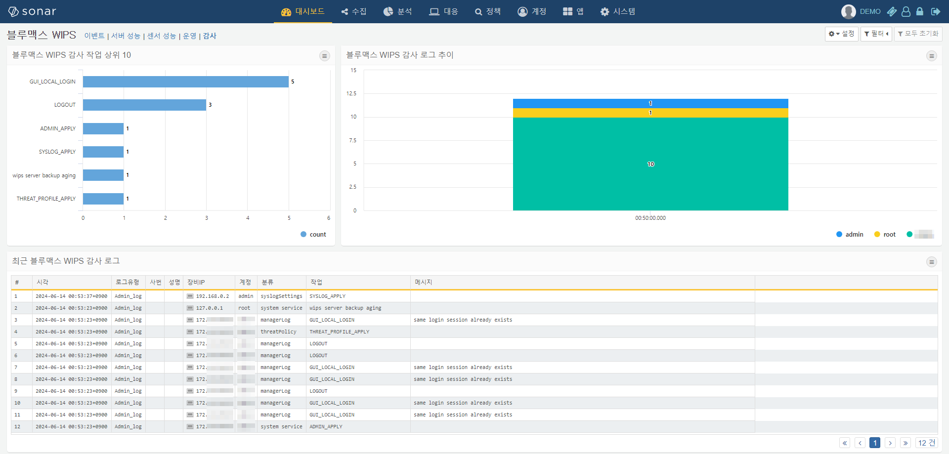Select the SYSLOG_APPLY cell

[x=358, y=296]
